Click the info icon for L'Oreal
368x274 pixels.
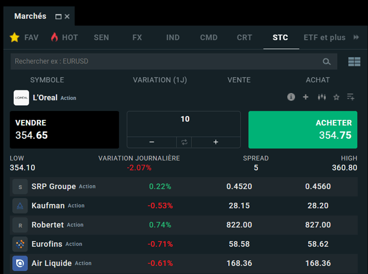click(291, 97)
